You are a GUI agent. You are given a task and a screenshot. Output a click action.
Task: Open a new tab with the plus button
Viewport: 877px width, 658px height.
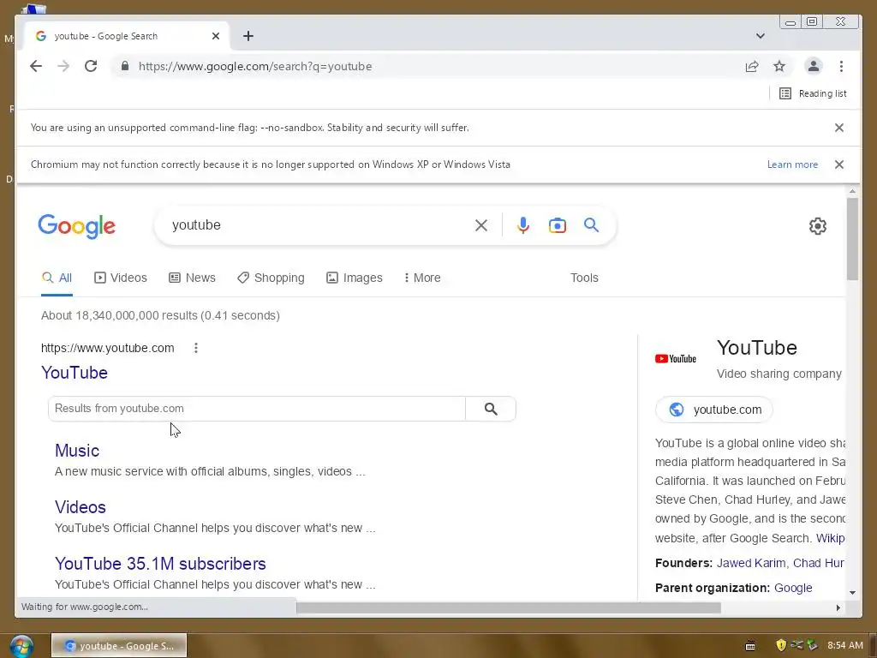(x=248, y=36)
